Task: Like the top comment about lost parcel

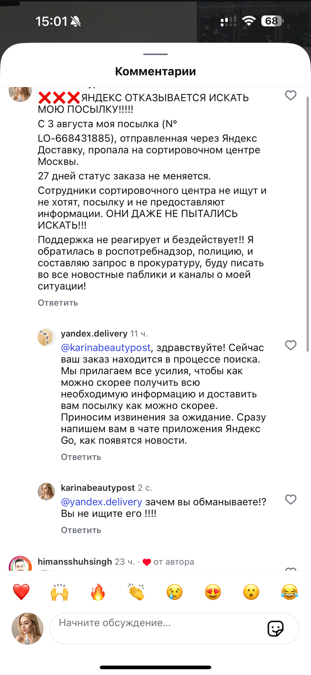Action: [291, 96]
